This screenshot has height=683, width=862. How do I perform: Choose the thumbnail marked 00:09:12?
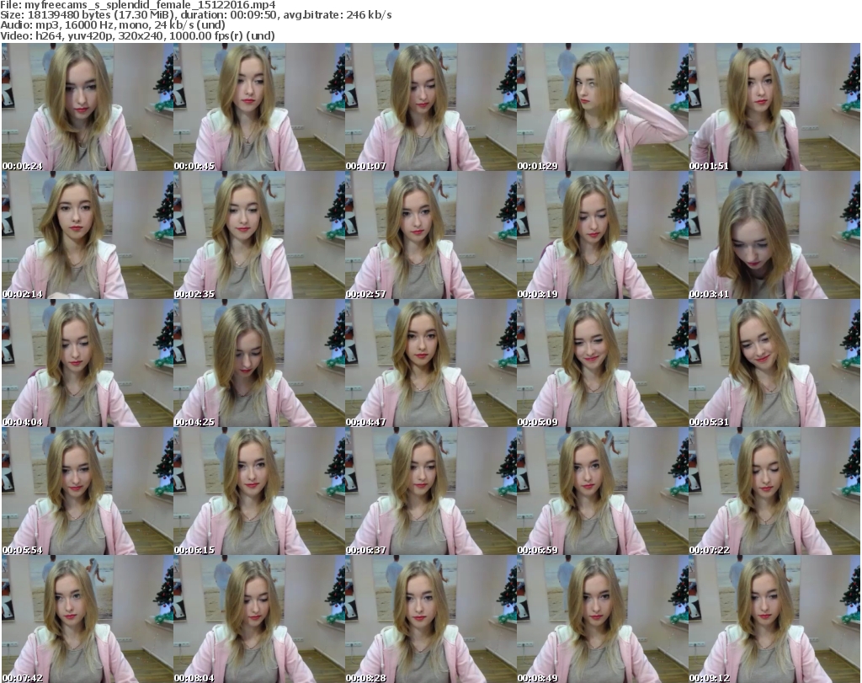pyautogui.click(x=774, y=619)
